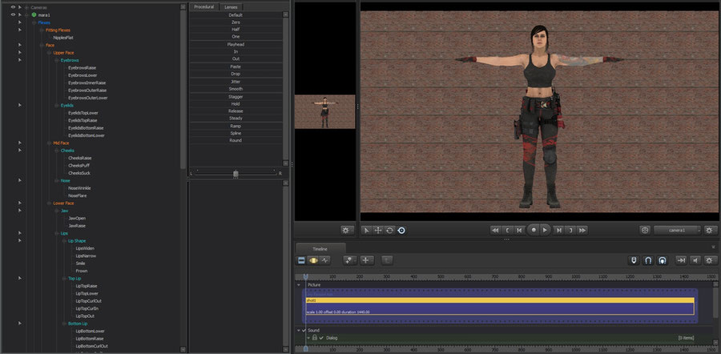Open the viewport settings gear on far right
Image resolution: width=721 pixels, height=354 pixels.
[708, 230]
